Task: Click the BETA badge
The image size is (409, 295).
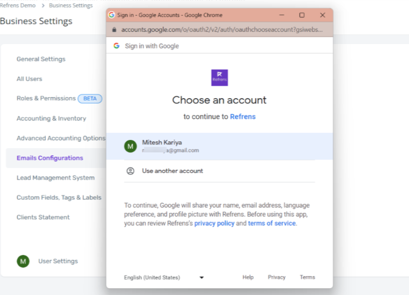Action: point(90,98)
